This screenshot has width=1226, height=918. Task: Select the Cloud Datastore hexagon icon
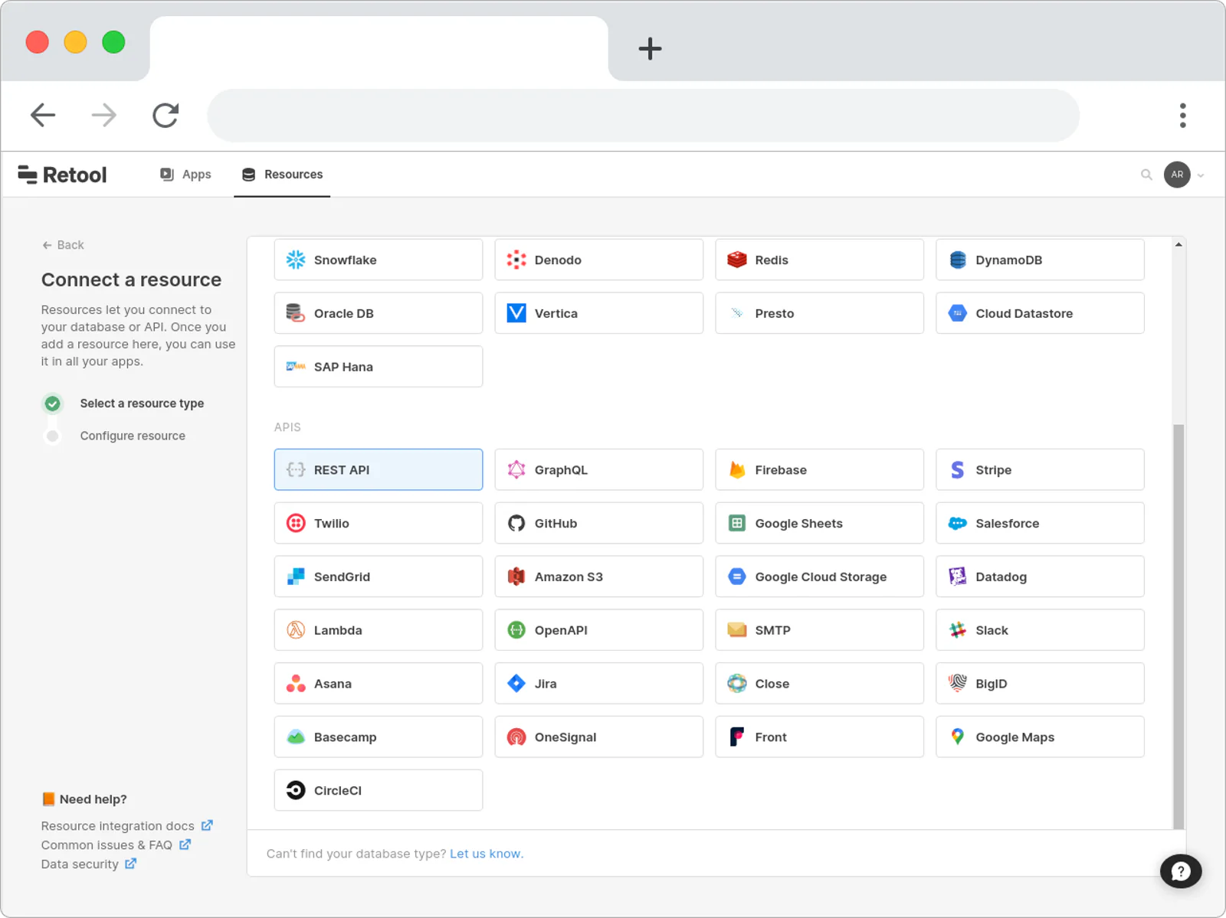[958, 313]
